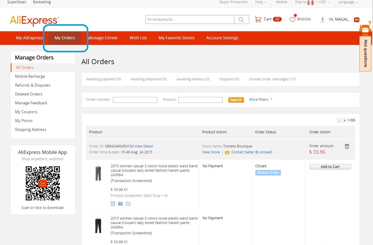Click Contact Seller link
373x245 pixels.
252,152
